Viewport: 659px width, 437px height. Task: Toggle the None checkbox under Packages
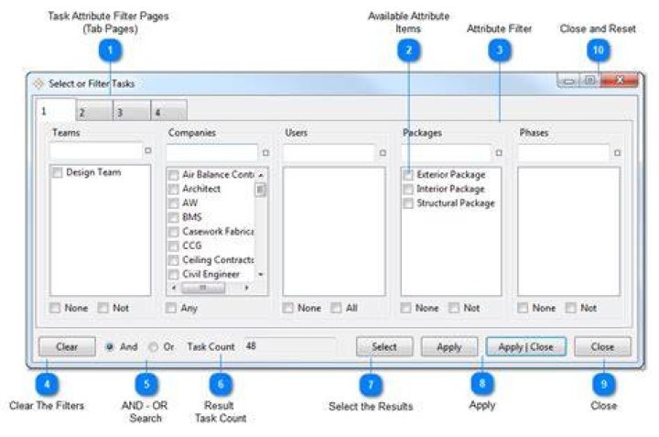pos(405,308)
